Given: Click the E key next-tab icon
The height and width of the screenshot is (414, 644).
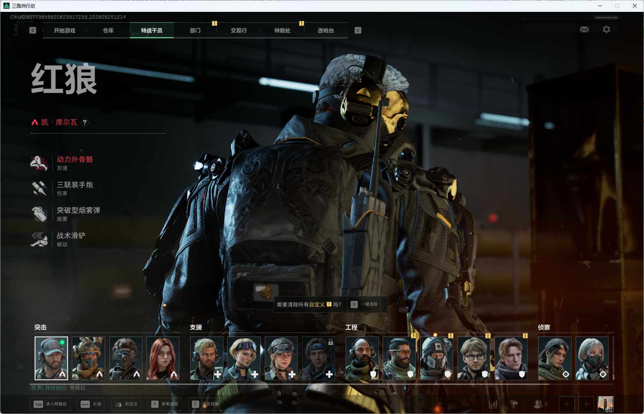Looking at the screenshot, I should click(358, 30).
